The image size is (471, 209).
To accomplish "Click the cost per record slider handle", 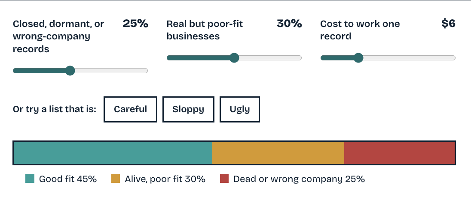I will tap(358, 58).
